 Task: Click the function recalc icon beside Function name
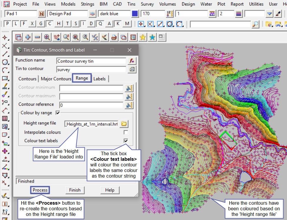pyautogui.click(x=132, y=61)
